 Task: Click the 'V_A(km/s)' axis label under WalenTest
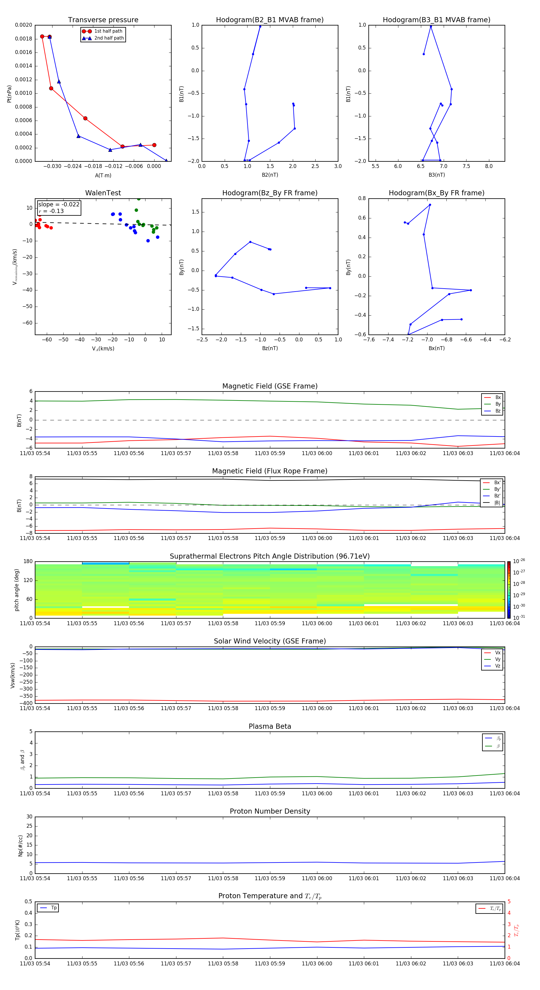(103, 349)
